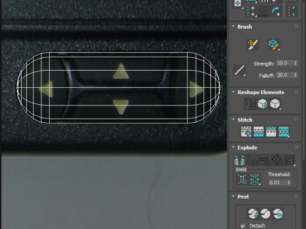Open the linear brush falloff type flyout
Screen dimensions: 306x229
point(239,70)
